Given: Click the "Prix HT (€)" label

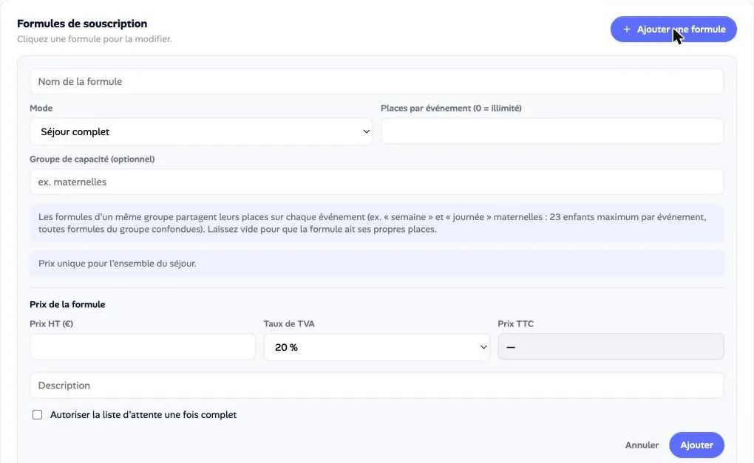Looking at the screenshot, I should pyautogui.click(x=52, y=323).
